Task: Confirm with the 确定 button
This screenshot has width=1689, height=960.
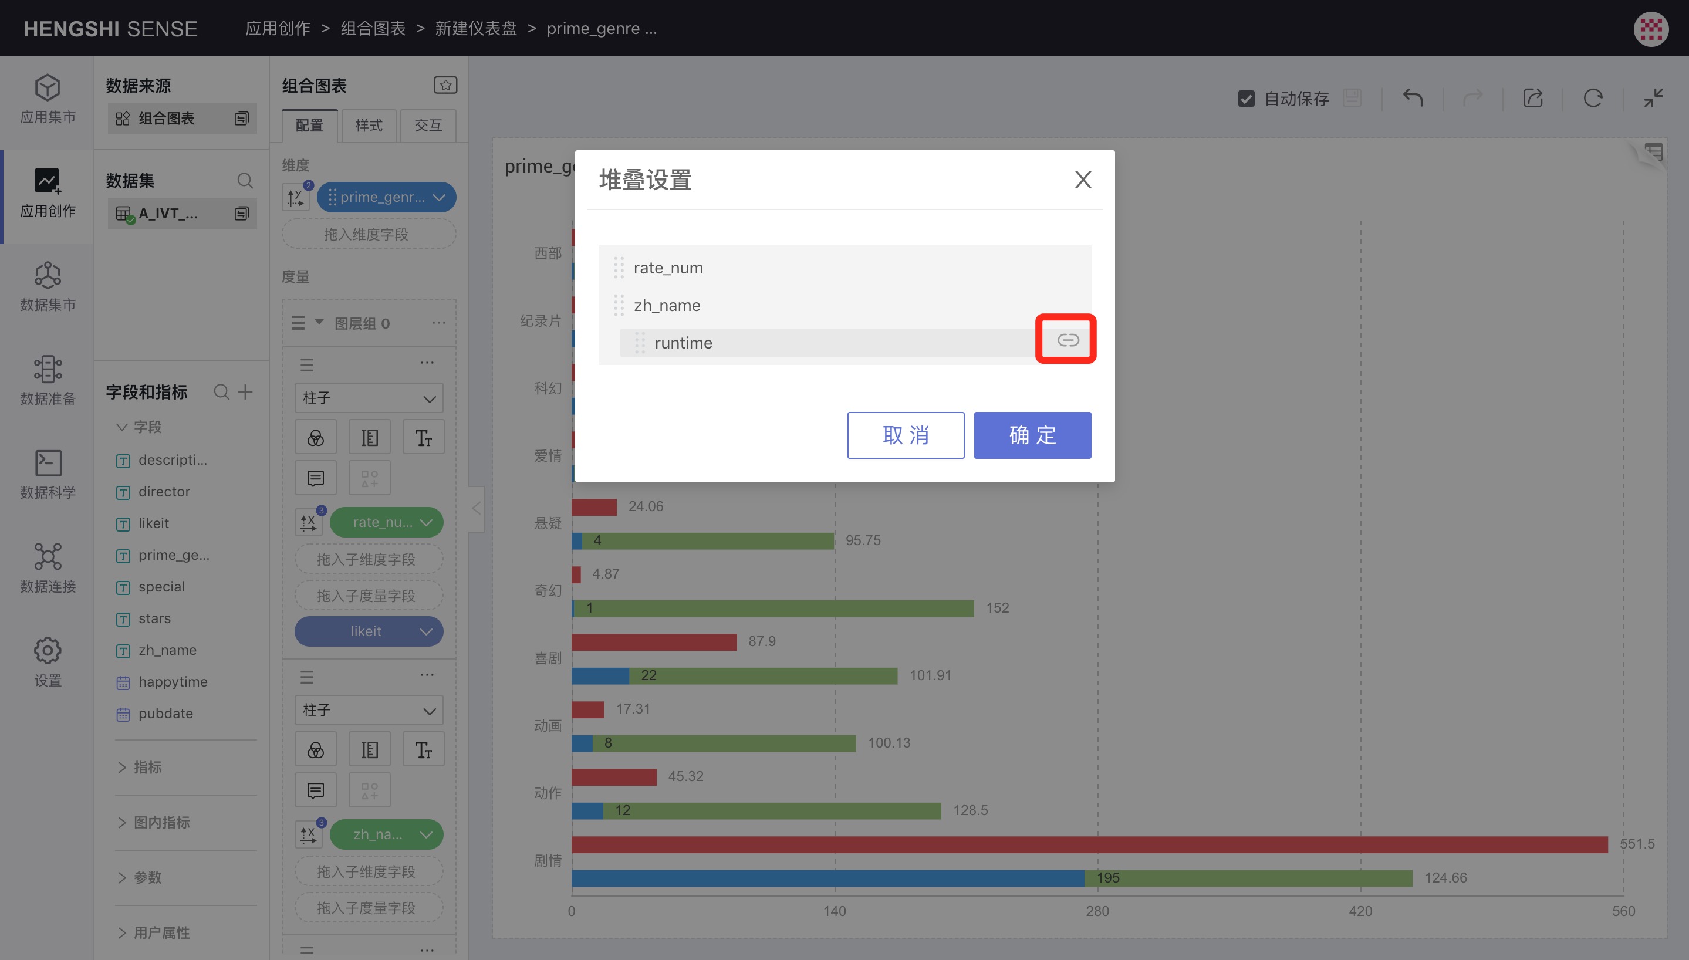Action: (x=1032, y=435)
